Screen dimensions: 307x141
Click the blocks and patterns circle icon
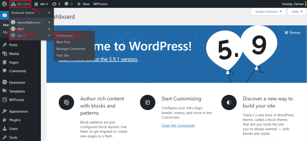coord(66,103)
